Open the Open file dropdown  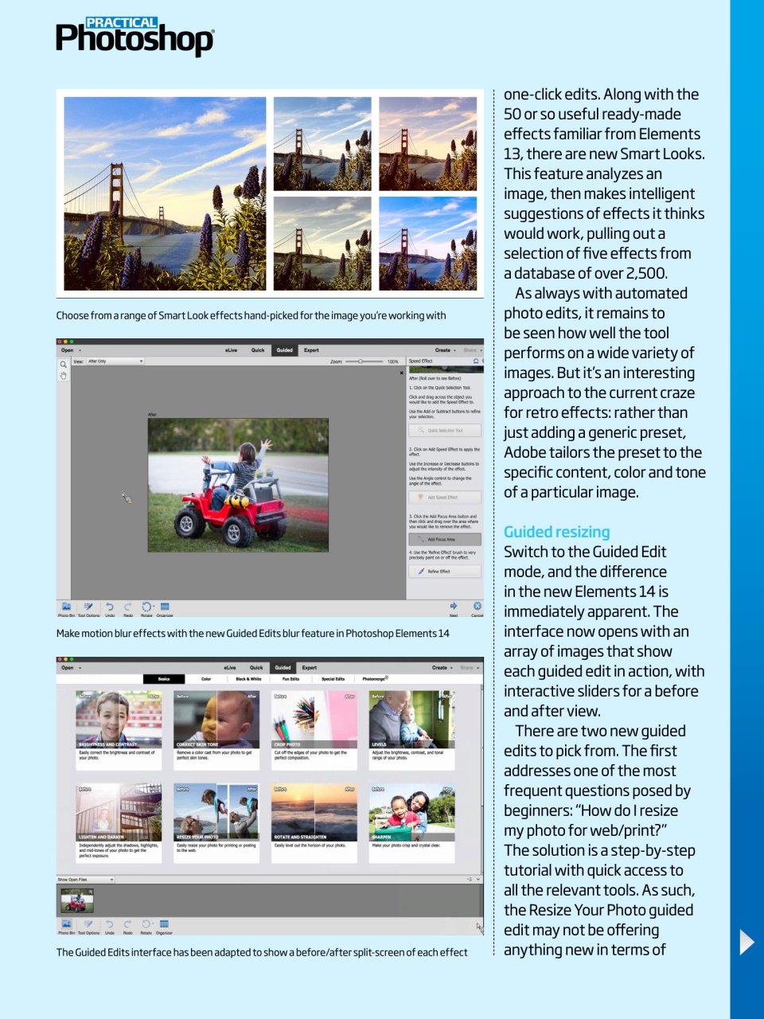[67, 350]
